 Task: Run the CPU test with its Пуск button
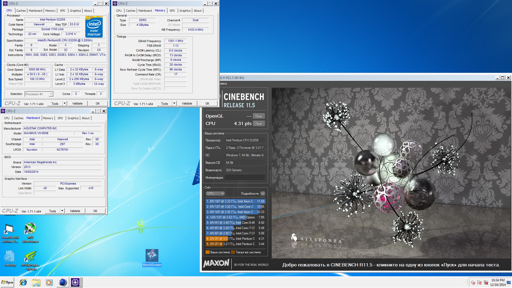259,124
